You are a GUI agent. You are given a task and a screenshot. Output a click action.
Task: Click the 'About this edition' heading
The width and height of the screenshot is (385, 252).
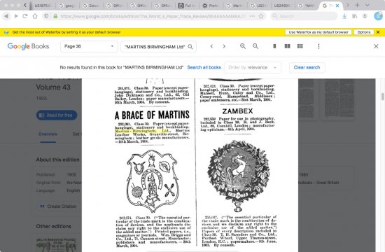point(57,160)
